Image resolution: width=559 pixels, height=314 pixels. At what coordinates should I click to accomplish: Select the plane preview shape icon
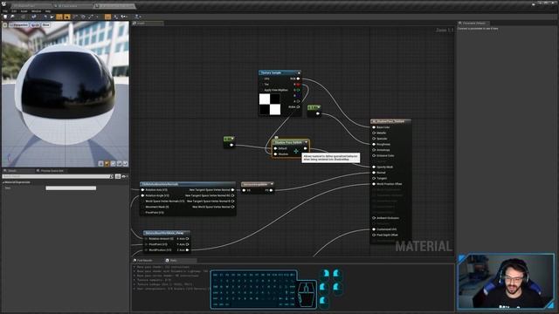click(x=114, y=163)
